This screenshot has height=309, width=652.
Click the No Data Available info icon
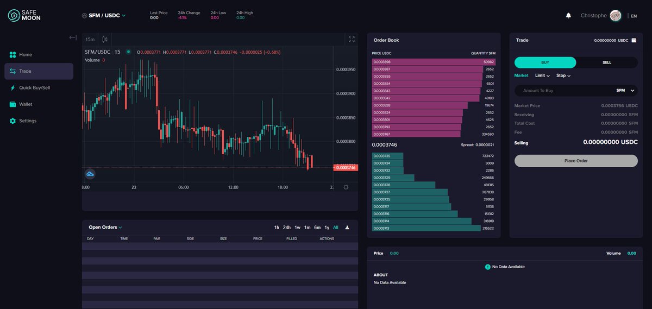487,267
